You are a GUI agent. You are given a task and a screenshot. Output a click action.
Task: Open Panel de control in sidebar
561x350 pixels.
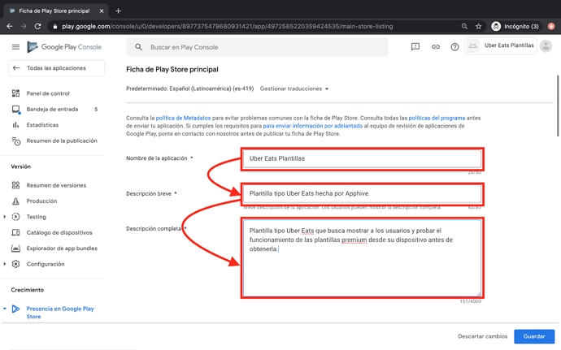pos(48,93)
